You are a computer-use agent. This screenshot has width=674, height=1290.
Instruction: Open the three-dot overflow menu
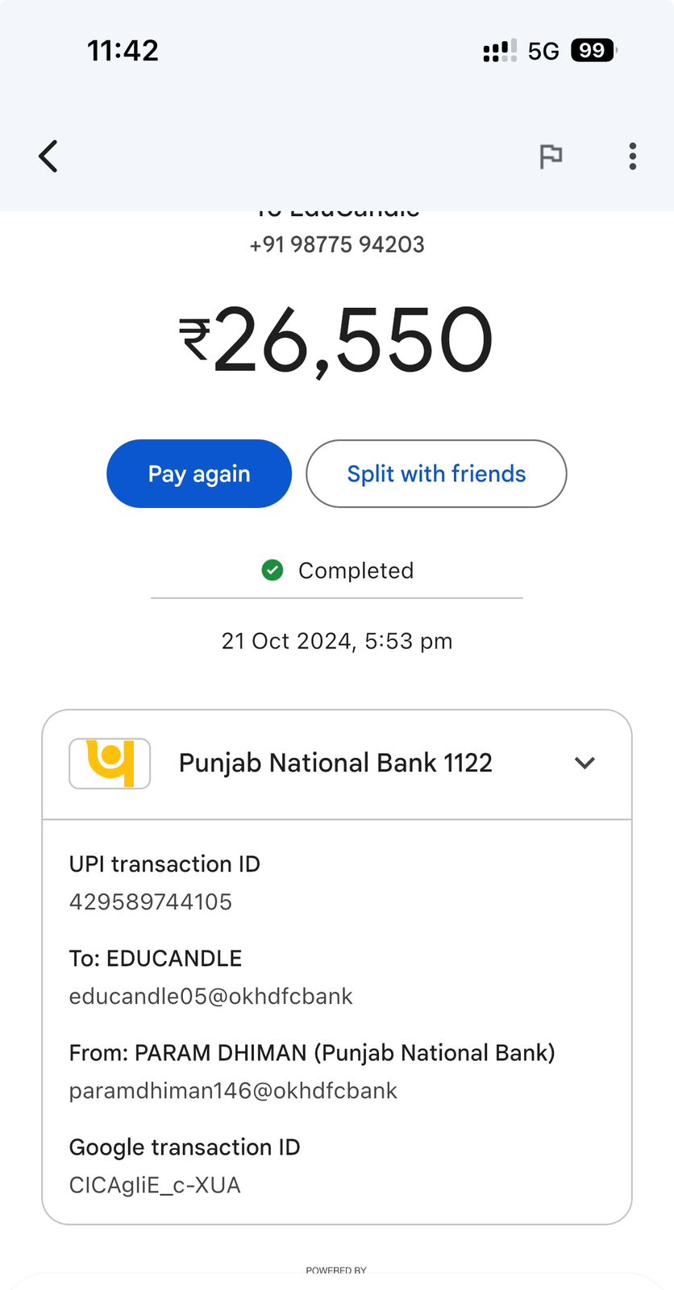tap(633, 156)
